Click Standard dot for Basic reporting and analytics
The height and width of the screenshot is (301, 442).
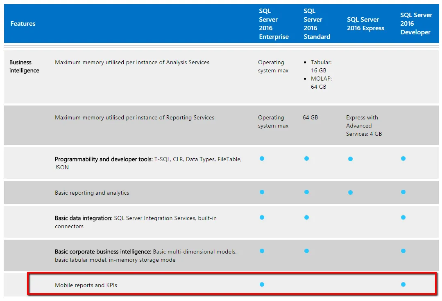pos(306,192)
